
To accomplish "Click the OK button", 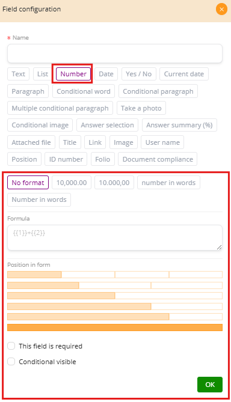I will click(210, 385).
